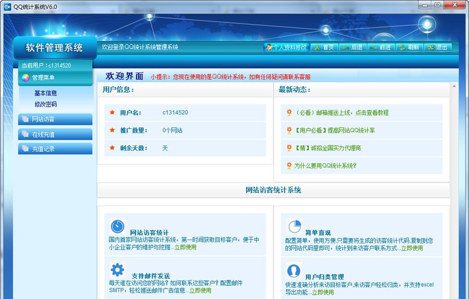Click the user avatar icon for 用户归类管理
469x299 pixels.
point(294,270)
